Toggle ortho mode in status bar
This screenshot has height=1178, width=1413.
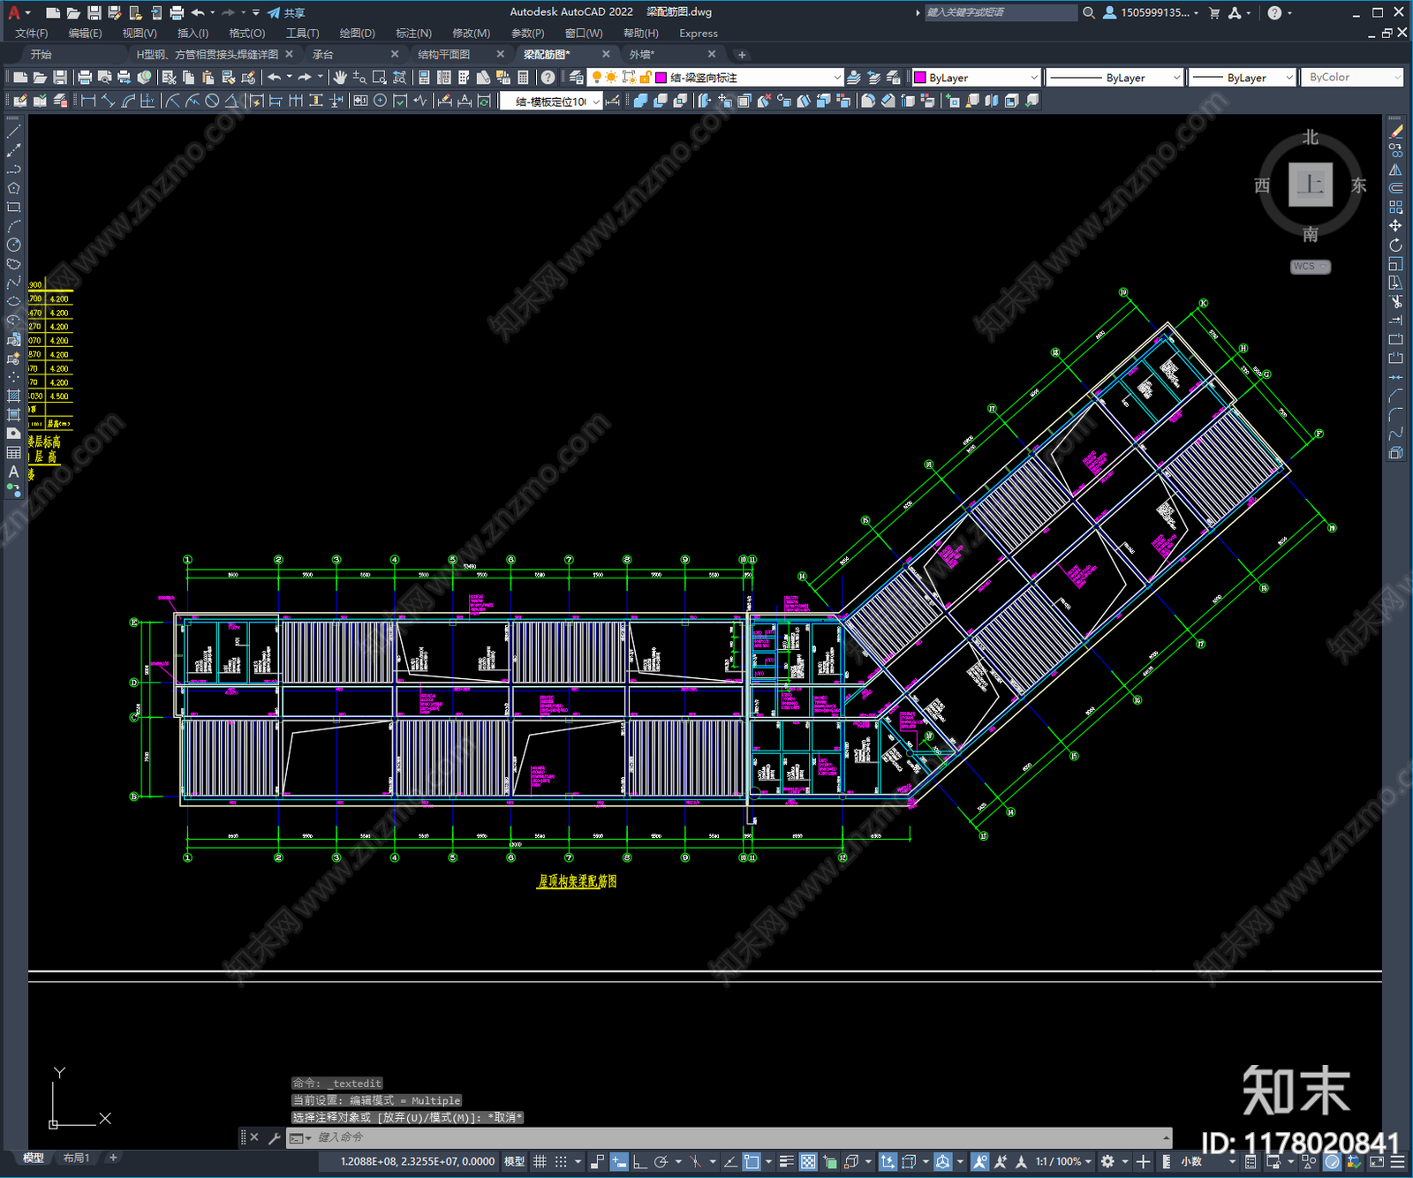pyautogui.click(x=639, y=1161)
